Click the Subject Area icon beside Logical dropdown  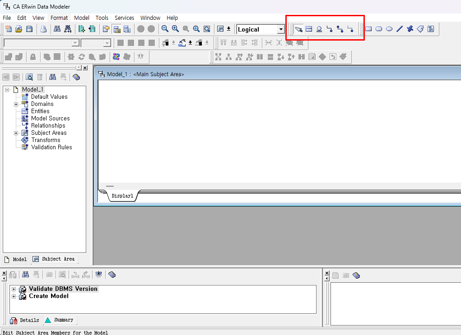(x=220, y=29)
